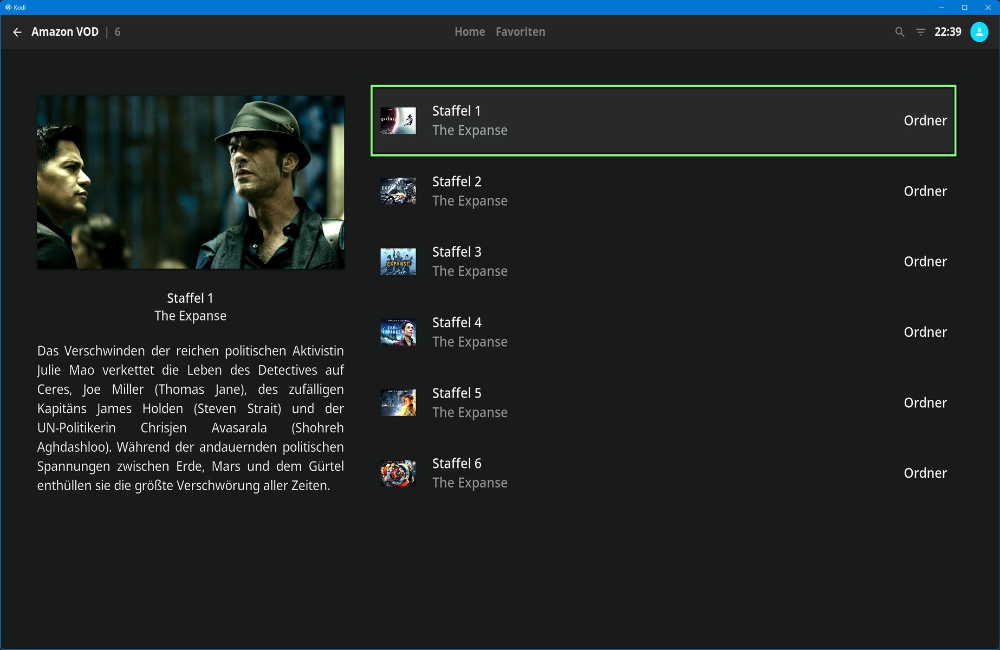Click Ordner label of Staffel 6
Image resolution: width=1000 pixels, height=650 pixels.
coord(925,473)
